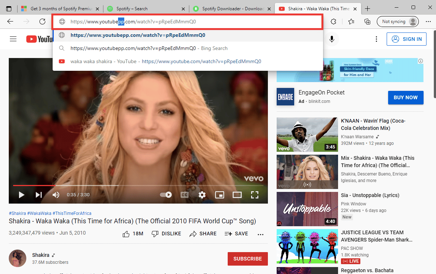436x274 pixels.
Task: Click the YouTube logo
Action: tap(39, 39)
